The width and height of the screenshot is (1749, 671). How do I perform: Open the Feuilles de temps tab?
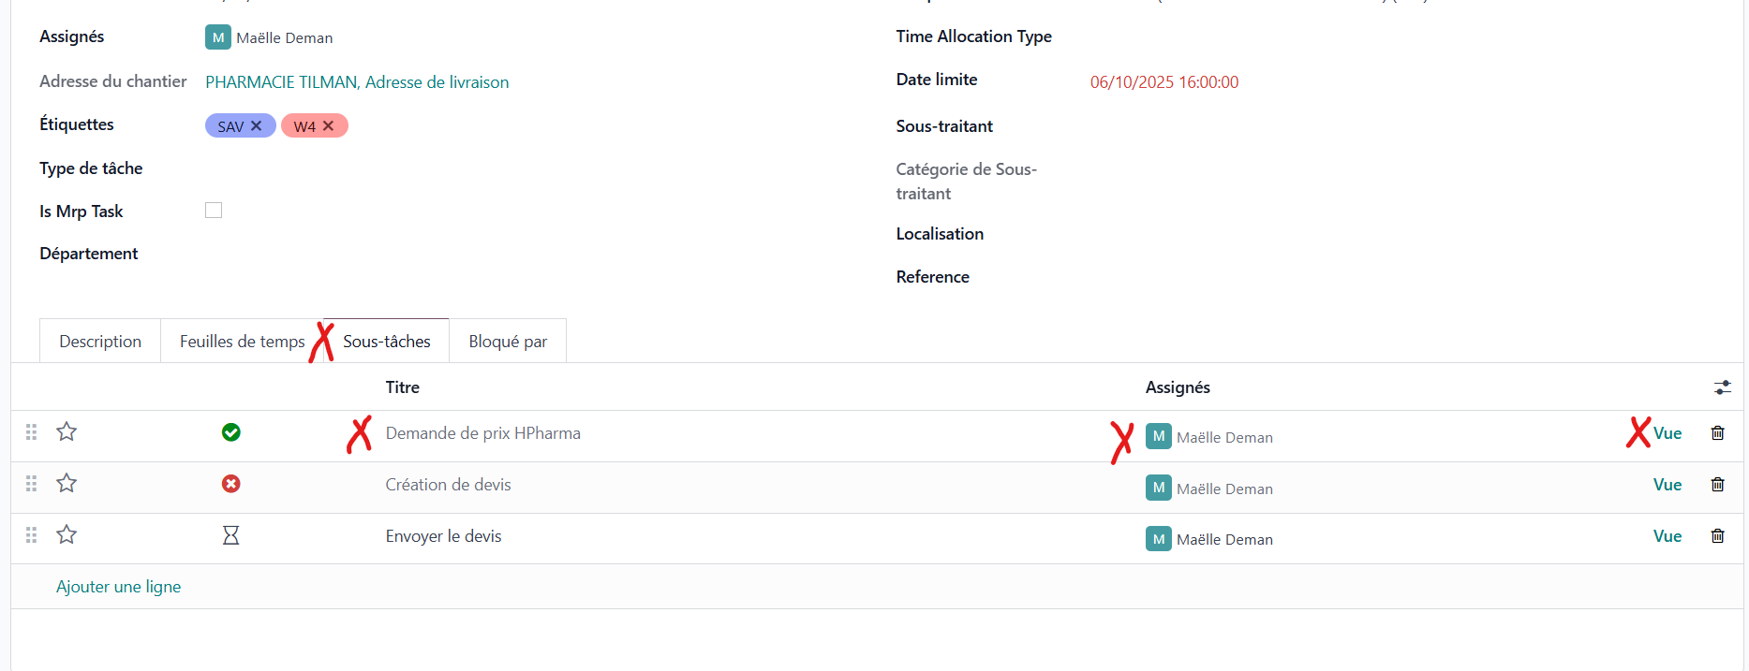[x=242, y=342]
